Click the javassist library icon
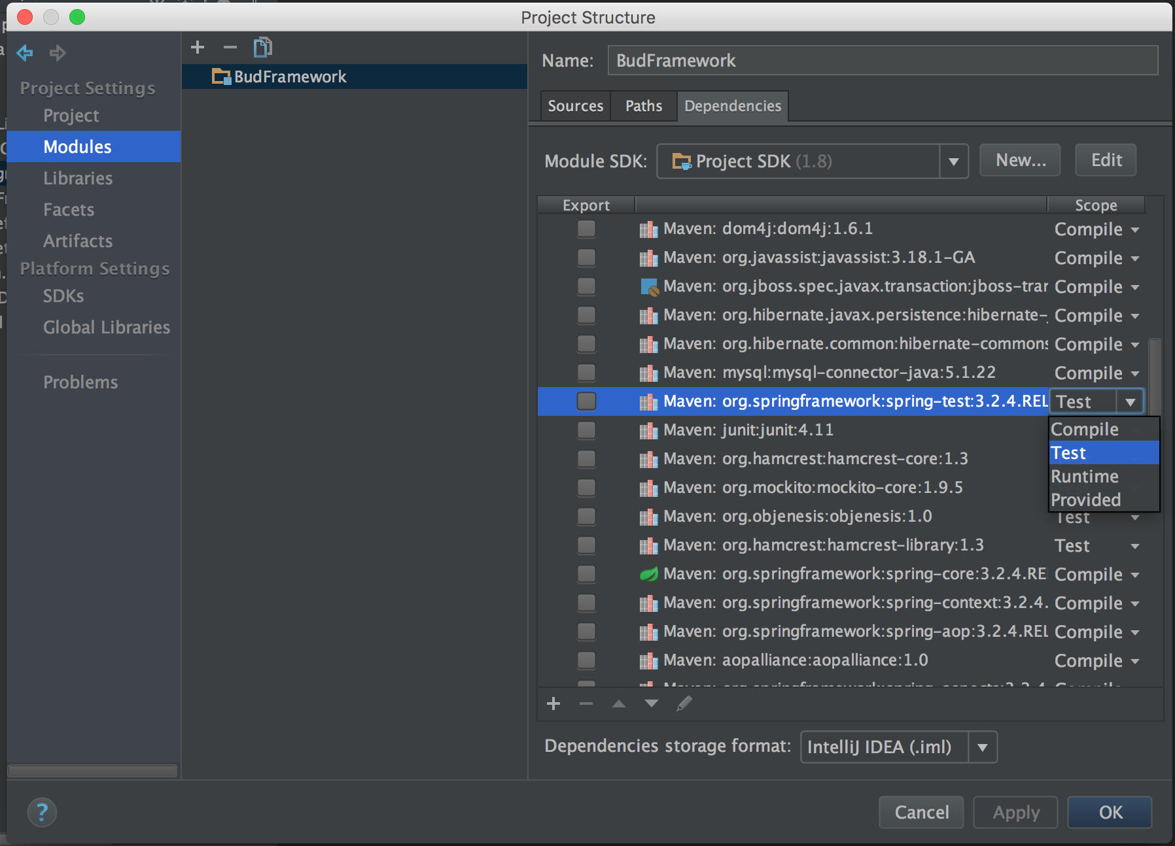1175x846 pixels. (x=648, y=258)
